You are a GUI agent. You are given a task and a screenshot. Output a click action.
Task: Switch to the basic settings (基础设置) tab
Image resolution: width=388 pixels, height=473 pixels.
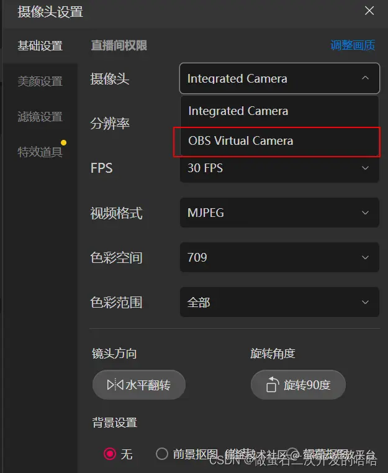tap(40, 46)
